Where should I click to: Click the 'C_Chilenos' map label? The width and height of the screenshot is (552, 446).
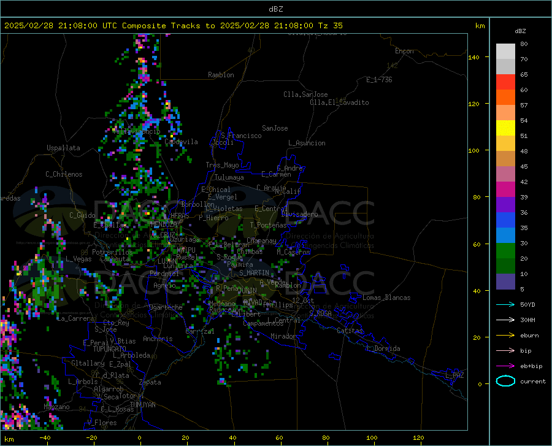pyautogui.click(x=64, y=174)
